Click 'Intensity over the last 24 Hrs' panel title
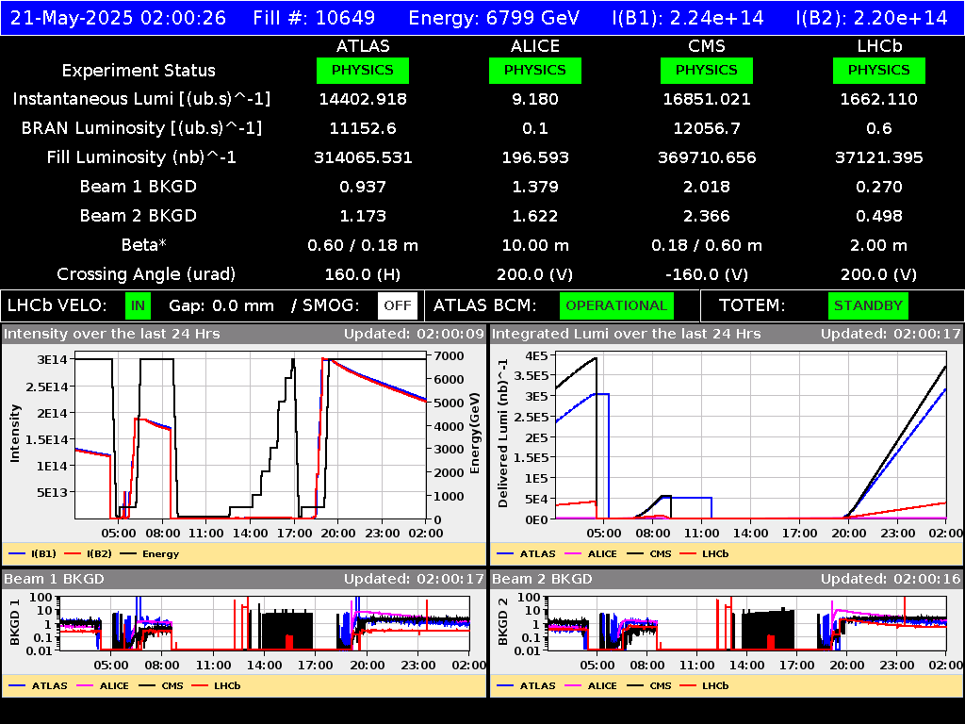Image resolution: width=965 pixels, height=724 pixels. pyautogui.click(x=111, y=335)
